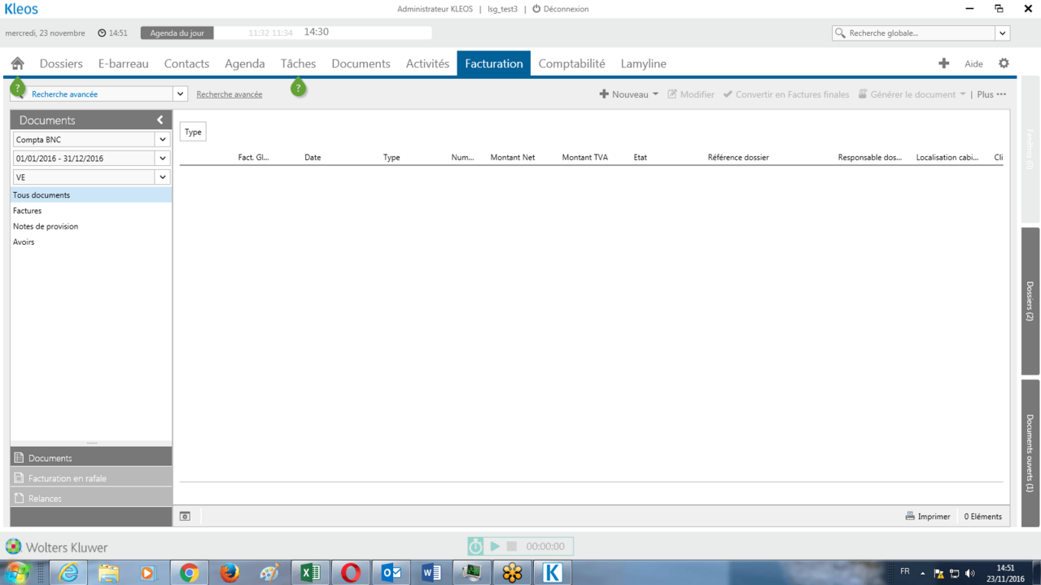Open Excel from the Windows taskbar
The height and width of the screenshot is (585, 1041).
pyautogui.click(x=310, y=573)
